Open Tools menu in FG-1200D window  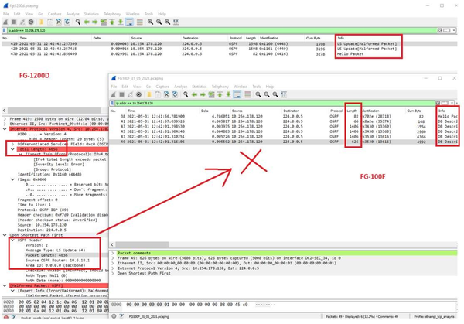pyautogui.click(x=148, y=14)
